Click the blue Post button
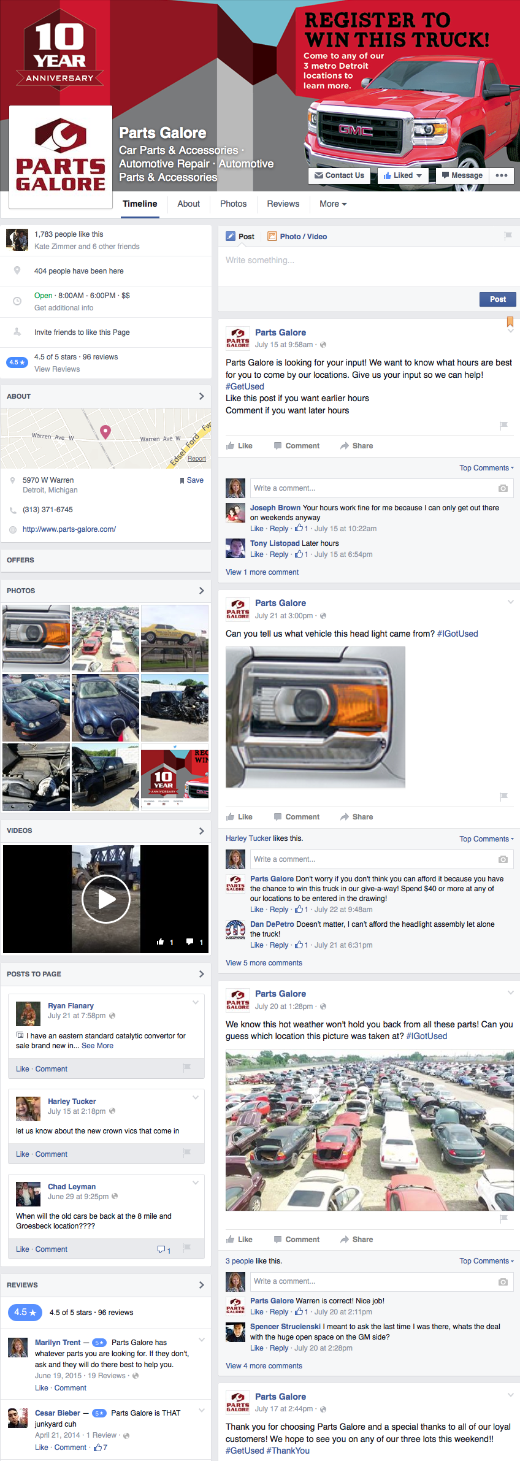 [497, 299]
